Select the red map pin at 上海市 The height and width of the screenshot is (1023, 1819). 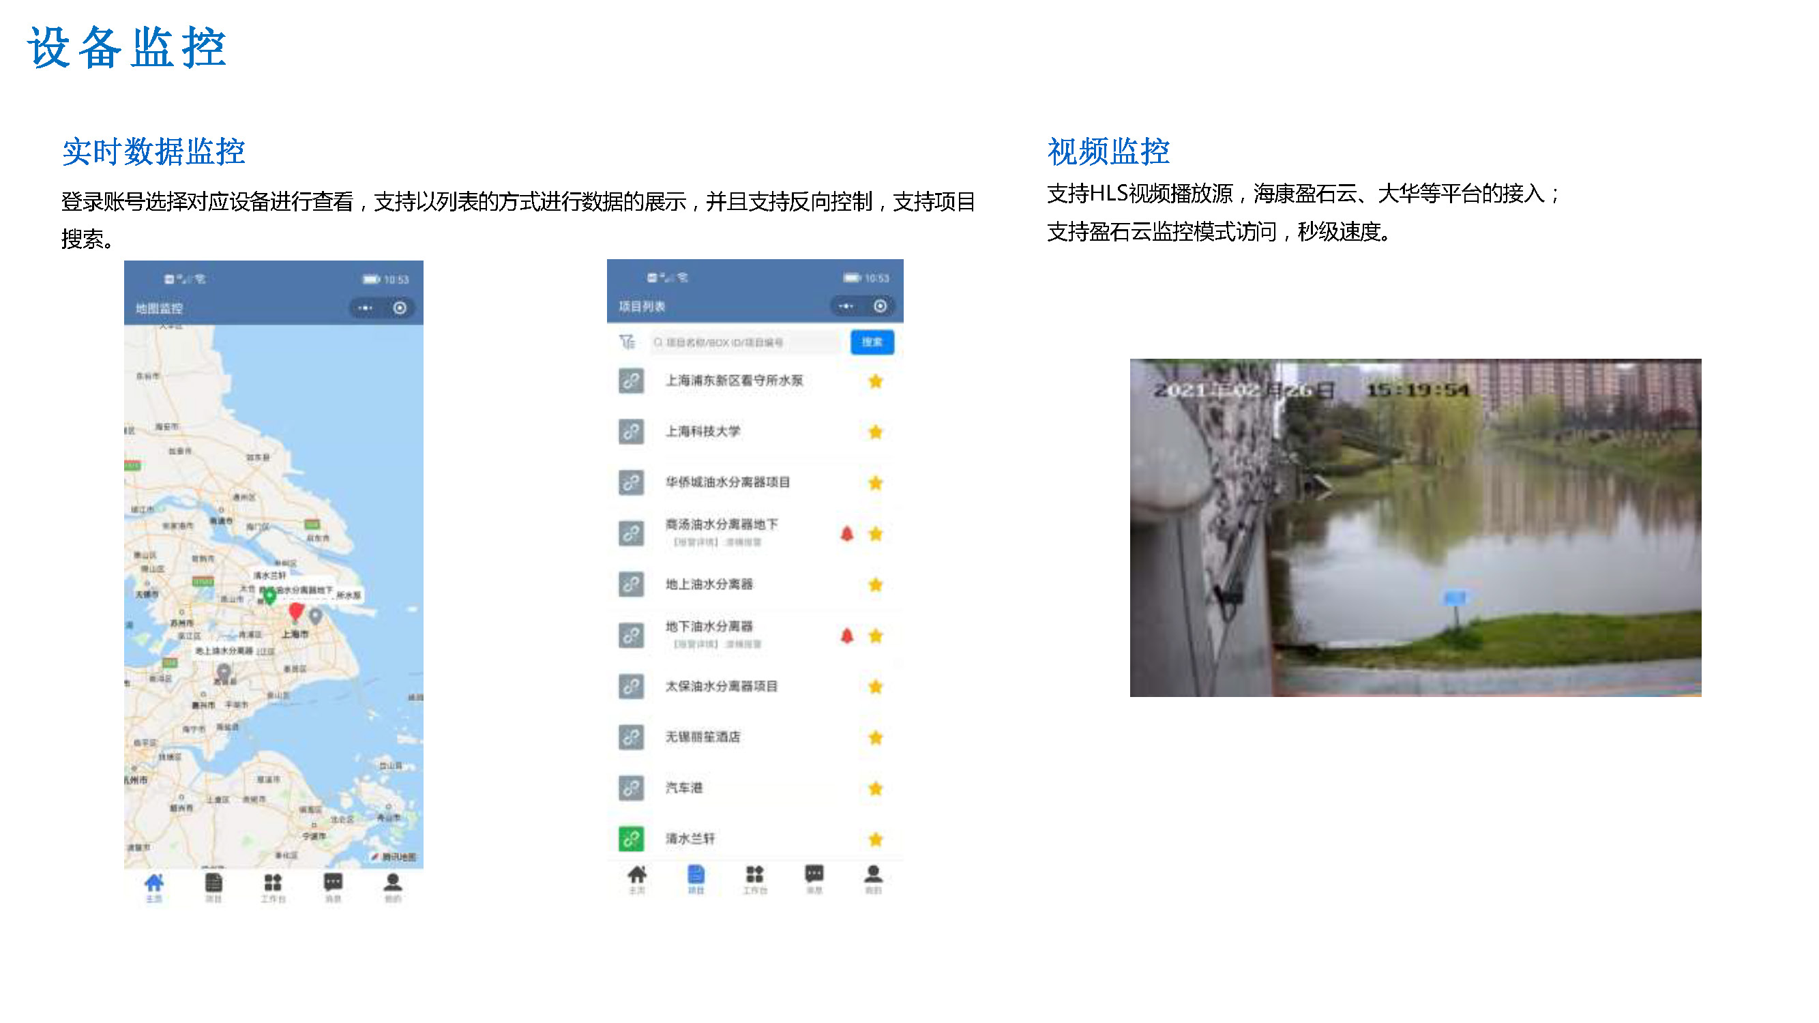(297, 611)
